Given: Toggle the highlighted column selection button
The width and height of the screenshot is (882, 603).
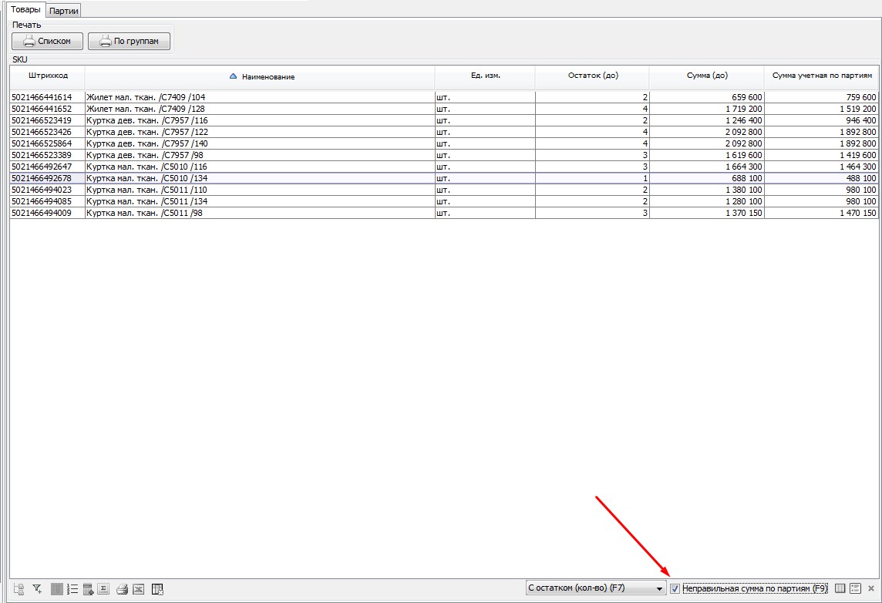Looking at the screenshot, I should [x=56, y=589].
